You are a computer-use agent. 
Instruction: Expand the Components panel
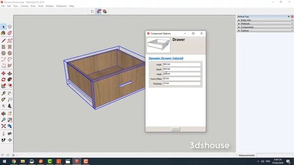pos(265,27)
